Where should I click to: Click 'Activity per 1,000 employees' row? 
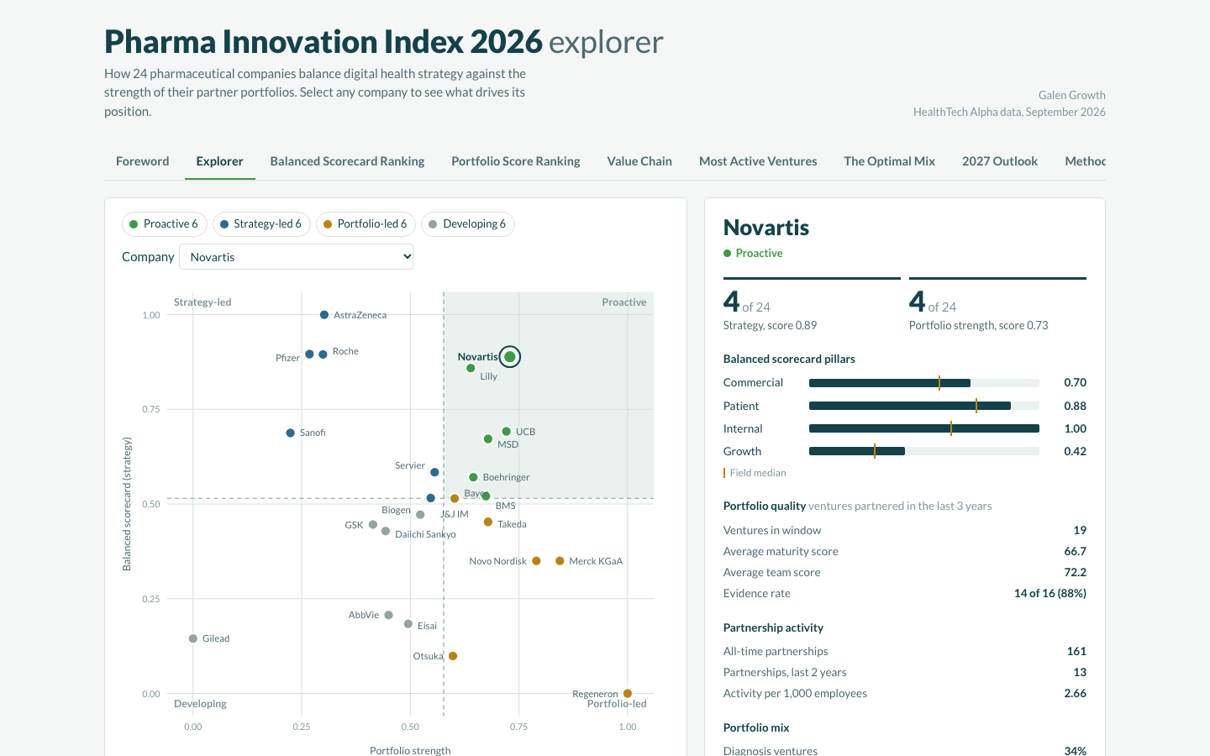[905, 693]
